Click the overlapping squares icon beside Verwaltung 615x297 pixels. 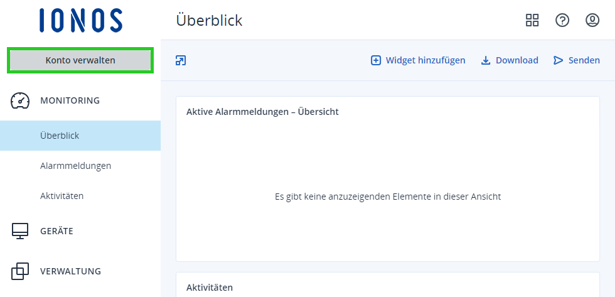coord(21,271)
